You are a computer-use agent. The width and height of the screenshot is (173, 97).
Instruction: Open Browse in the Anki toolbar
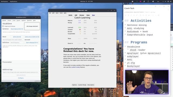(x=82, y=15)
